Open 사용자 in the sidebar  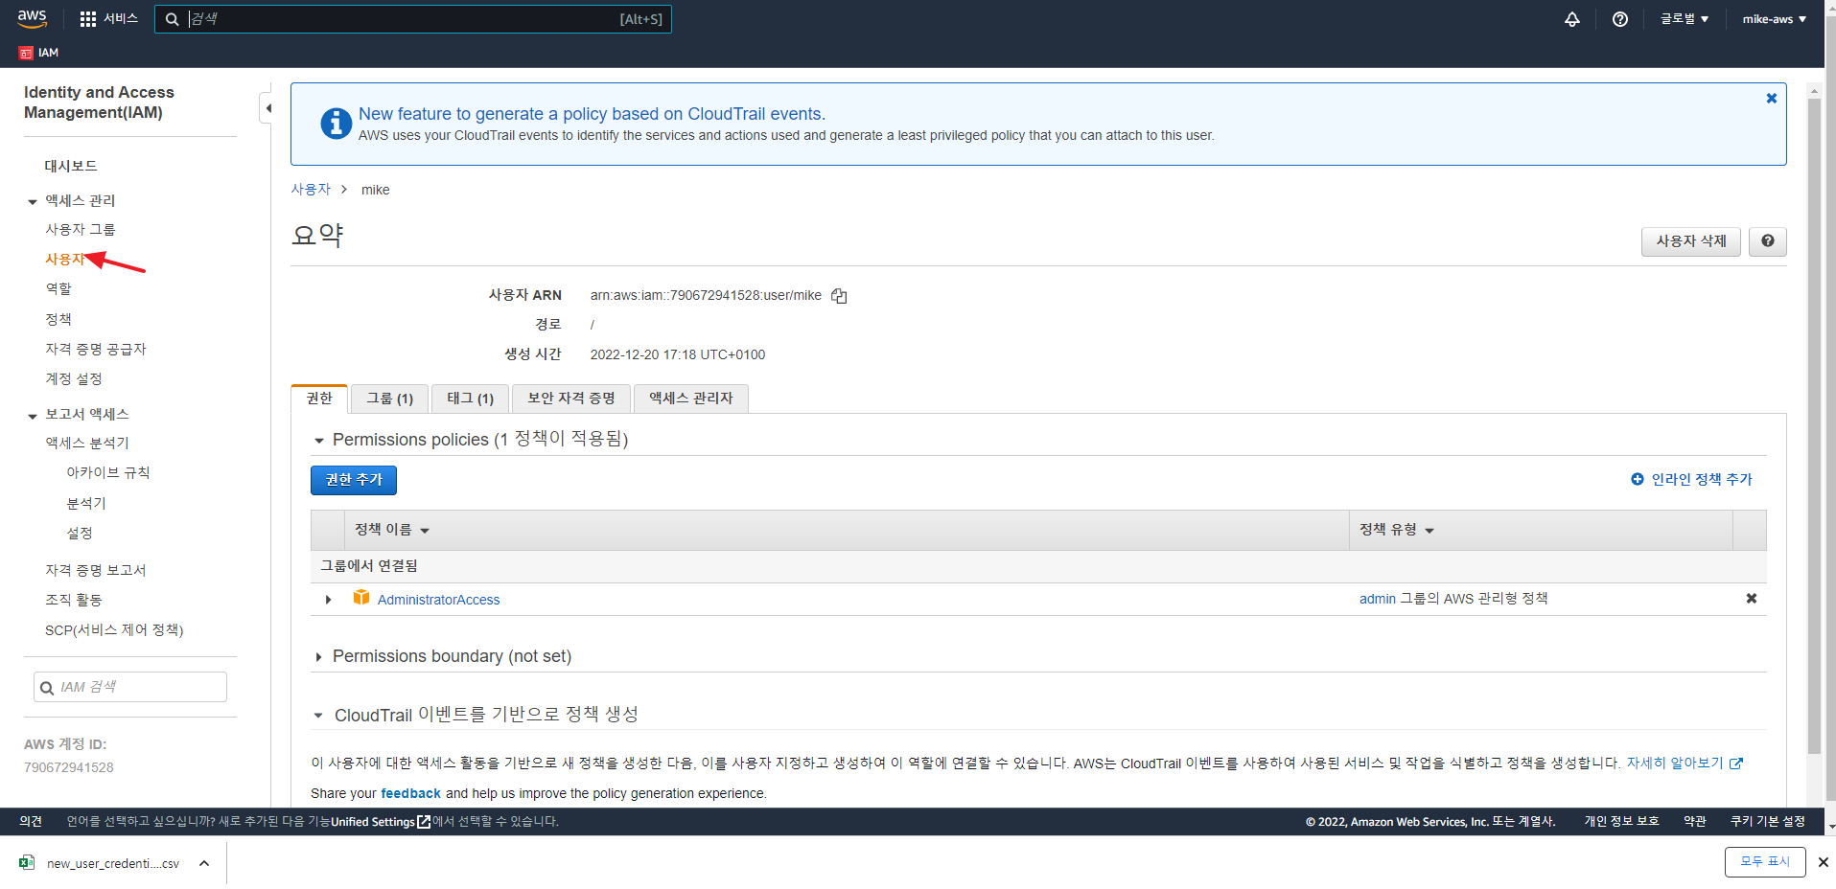[65, 259]
